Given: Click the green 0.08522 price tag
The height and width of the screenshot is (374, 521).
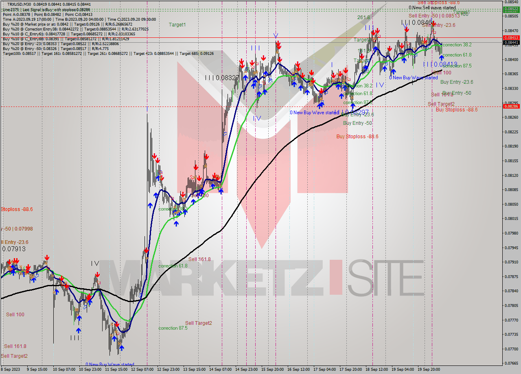Looking at the screenshot, I should click(511, 9).
